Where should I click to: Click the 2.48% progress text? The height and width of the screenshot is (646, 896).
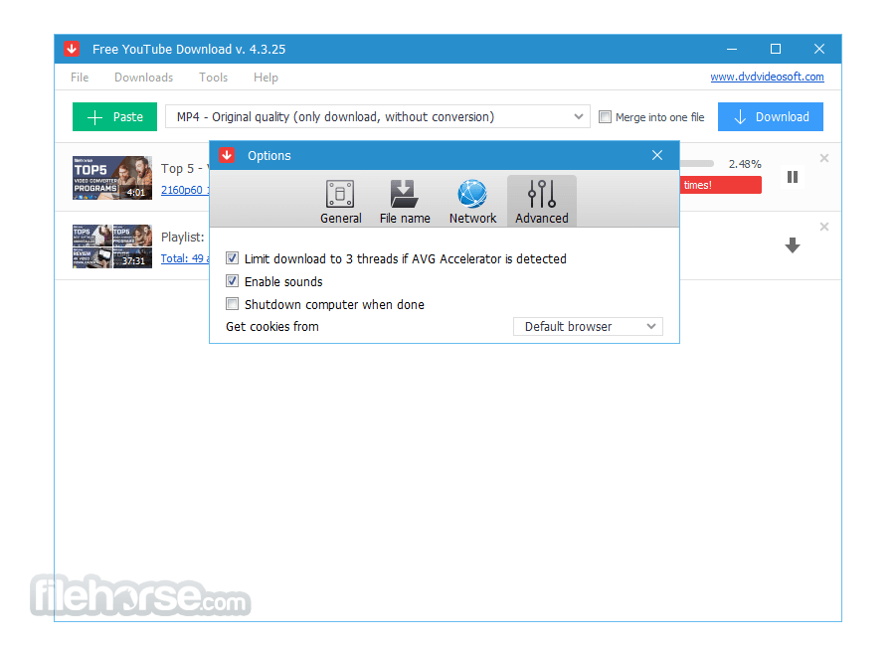tap(745, 165)
